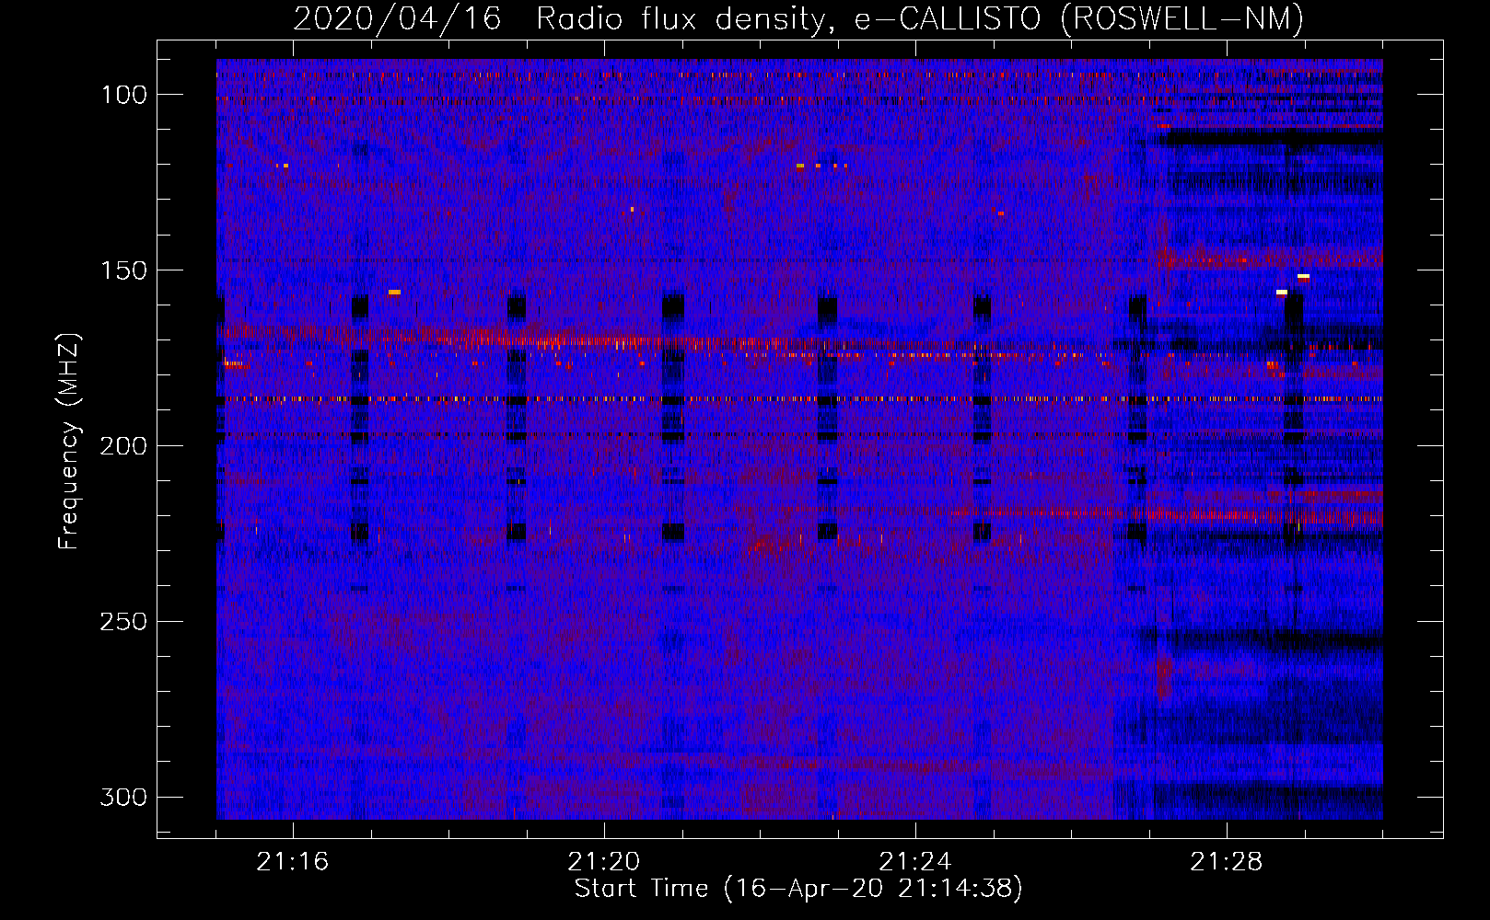Click the '150' frequency tick label
The height and width of the screenshot is (920, 1490).
[123, 270]
